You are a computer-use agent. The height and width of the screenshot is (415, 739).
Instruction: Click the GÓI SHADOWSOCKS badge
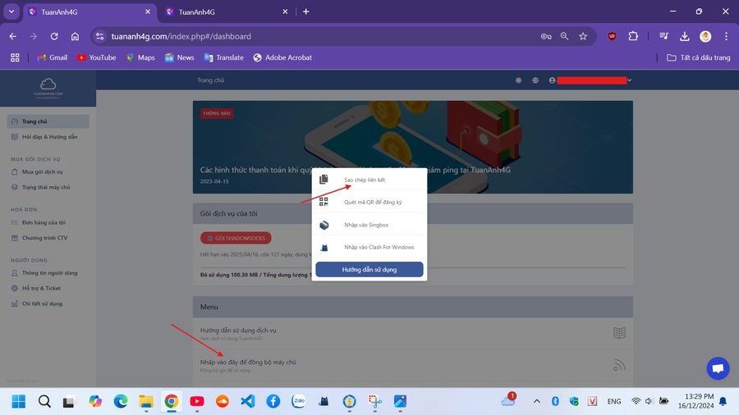coord(236,238)
